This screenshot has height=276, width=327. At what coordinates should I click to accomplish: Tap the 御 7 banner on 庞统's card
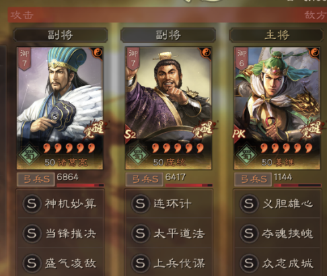click(x=133, y=59)
